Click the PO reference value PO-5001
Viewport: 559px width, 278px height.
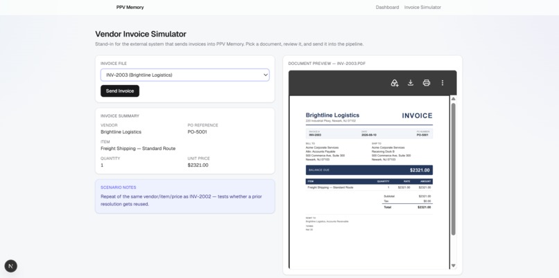click(197, 132)
